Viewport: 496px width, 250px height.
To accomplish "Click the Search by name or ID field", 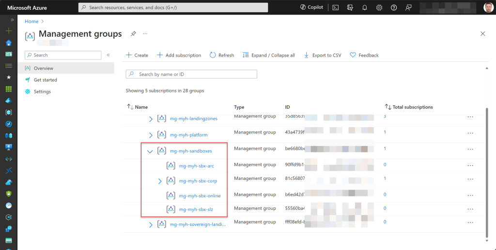I will point(191,74).
